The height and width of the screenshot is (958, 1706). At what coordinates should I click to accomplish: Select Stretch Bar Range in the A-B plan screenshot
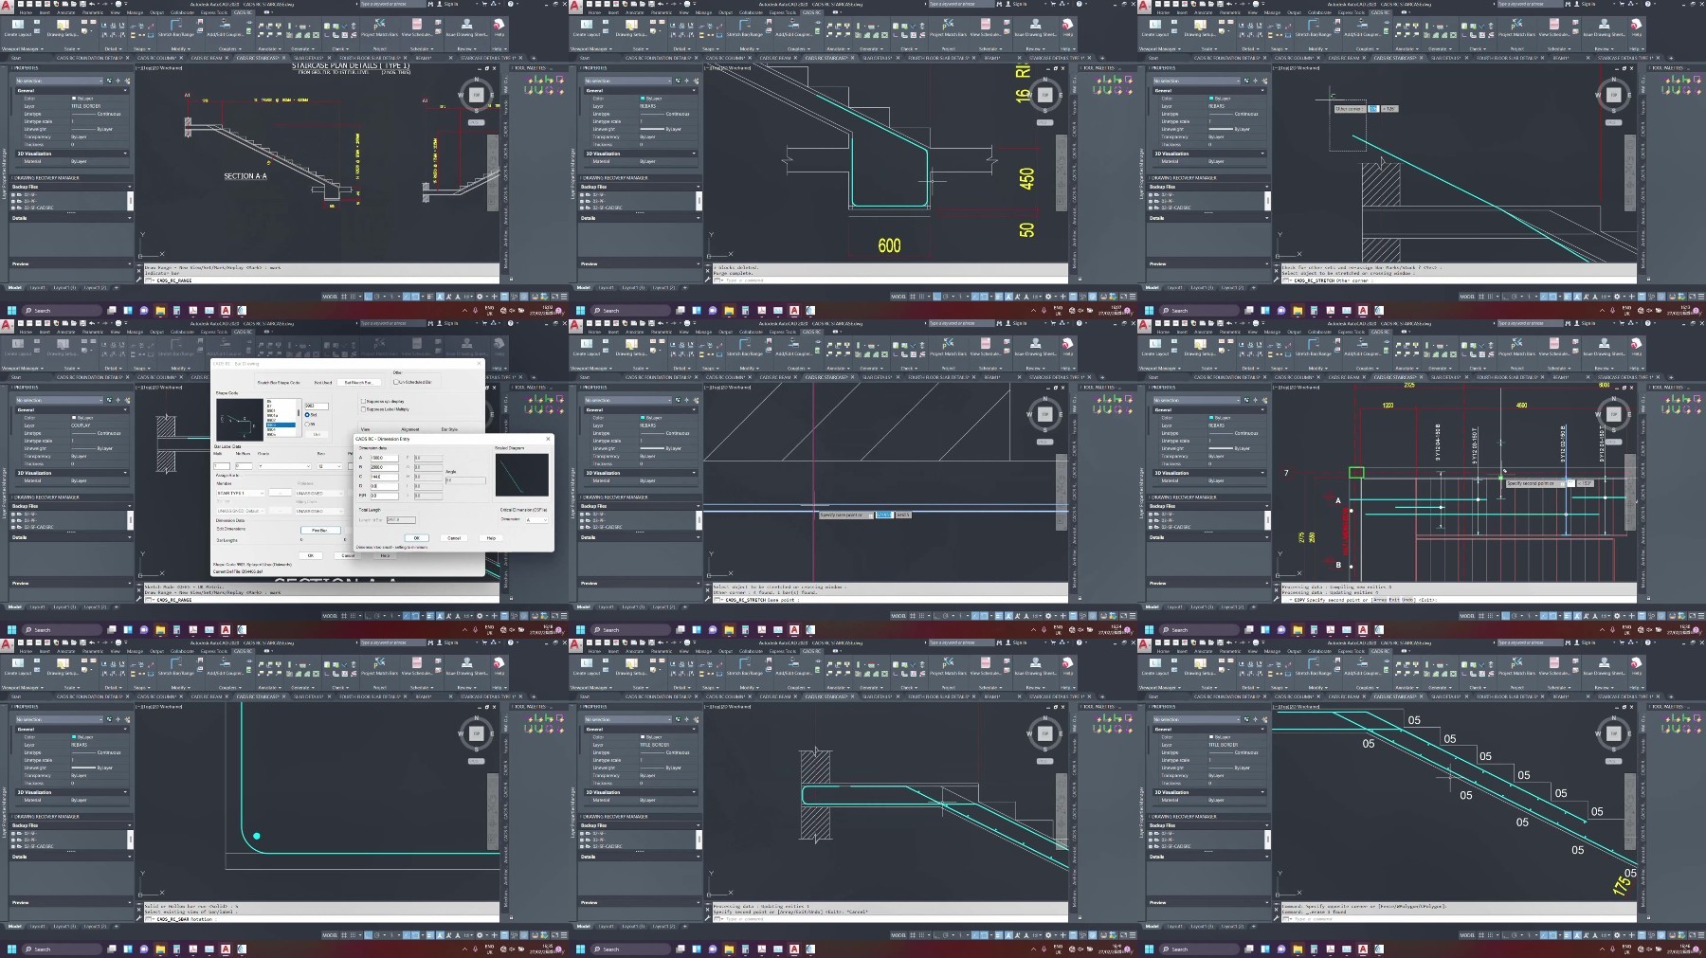[x=1314, y=348]
